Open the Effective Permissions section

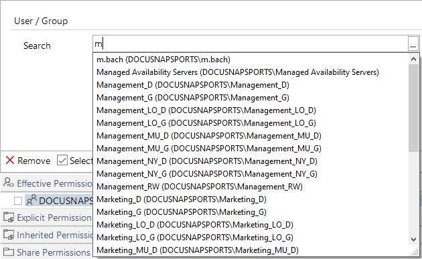[47, 183]
